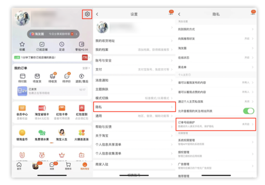This screenshot has height=185, width=265.
Task: Open 消息通知 setting
Action: click(134, 80)
